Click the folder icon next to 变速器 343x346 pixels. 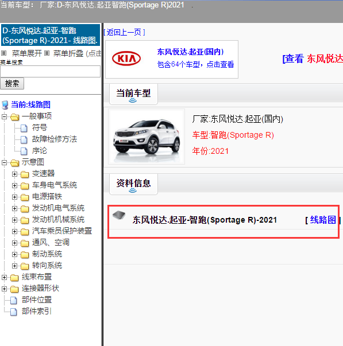[x=25, y=174]
